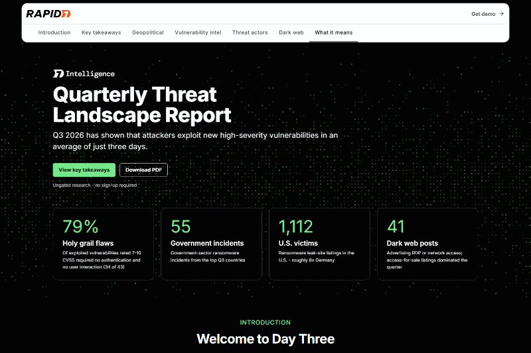The height and width of the screenshot is (353, 531).
Task: Select the What it means tab
Action: pos(334,32)
